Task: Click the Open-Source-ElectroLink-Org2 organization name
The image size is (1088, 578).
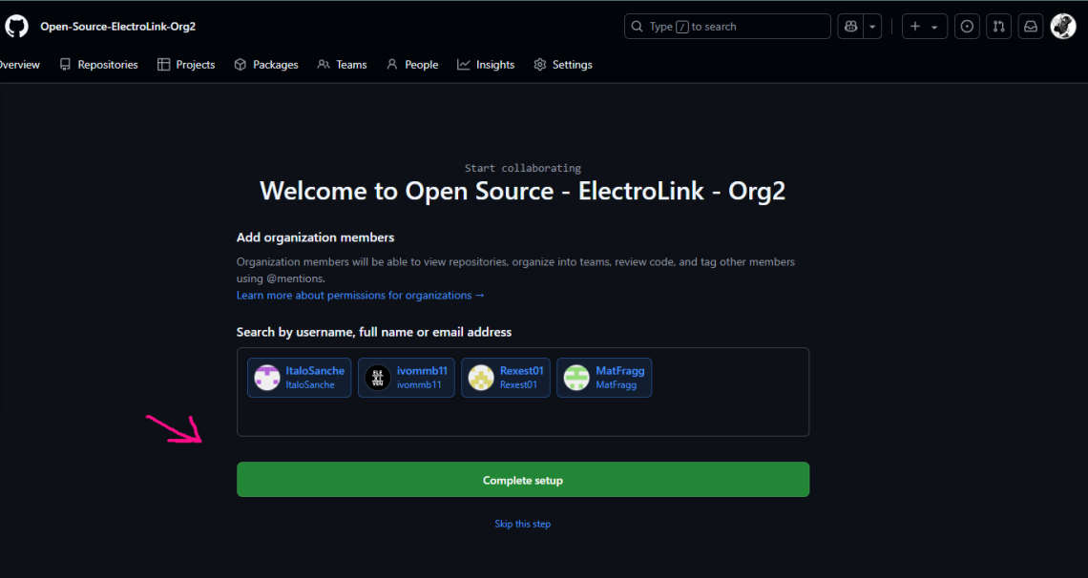Action: (118, 27)
